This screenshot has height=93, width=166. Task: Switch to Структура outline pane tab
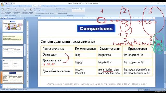point(11,18)
